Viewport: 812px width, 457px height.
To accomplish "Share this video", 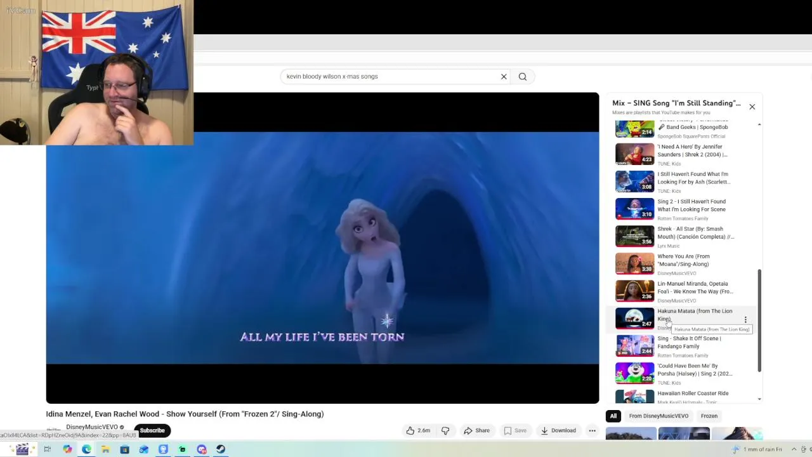I will 476,430.
